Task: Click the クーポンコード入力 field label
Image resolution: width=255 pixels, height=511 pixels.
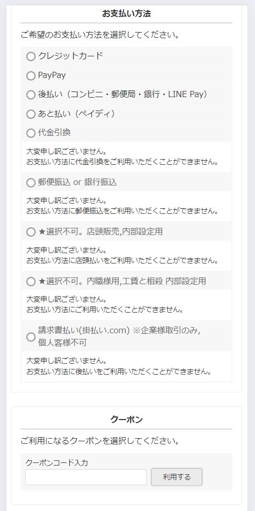Action: 57,462
